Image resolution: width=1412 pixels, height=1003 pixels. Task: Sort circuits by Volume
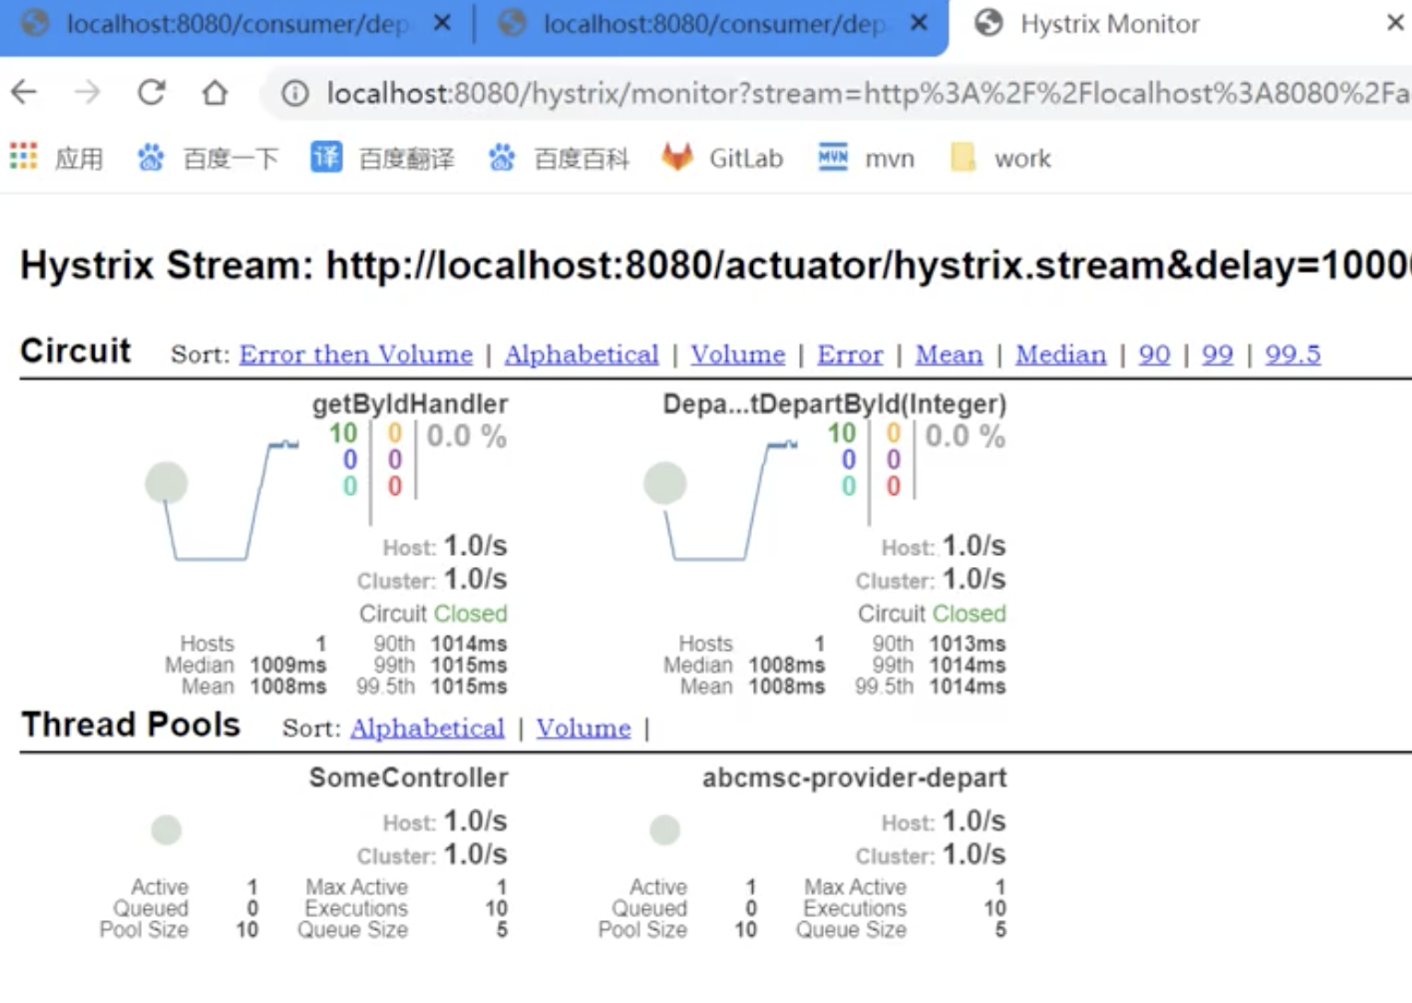point(738,355)
